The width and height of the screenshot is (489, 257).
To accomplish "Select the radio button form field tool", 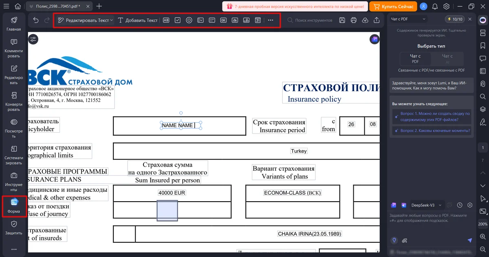I will [x=189, y=20].
